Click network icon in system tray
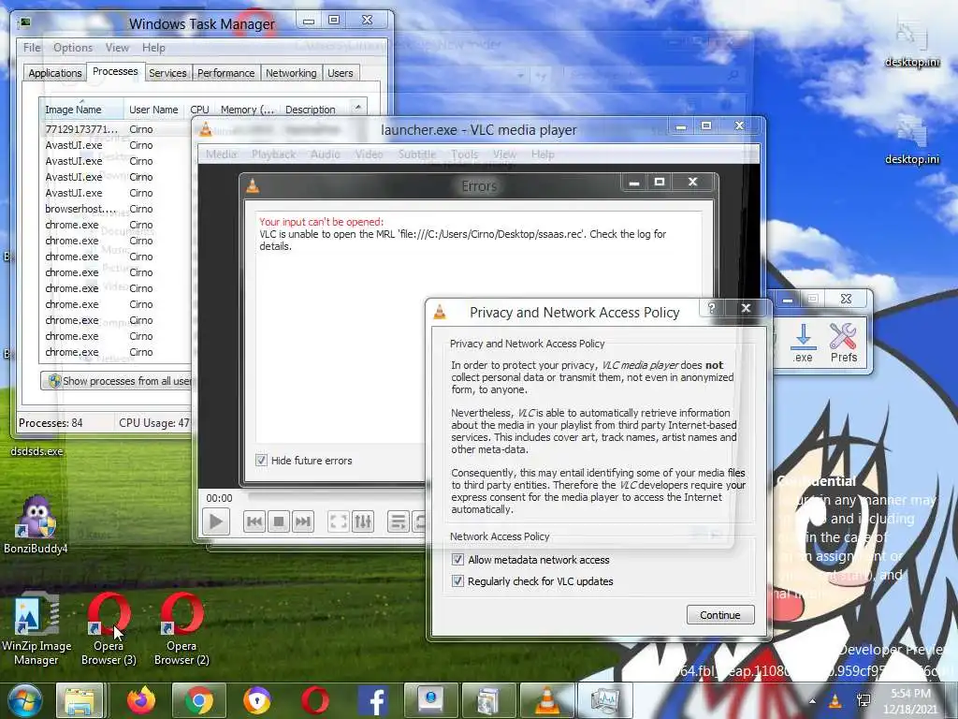 [864, 701]
